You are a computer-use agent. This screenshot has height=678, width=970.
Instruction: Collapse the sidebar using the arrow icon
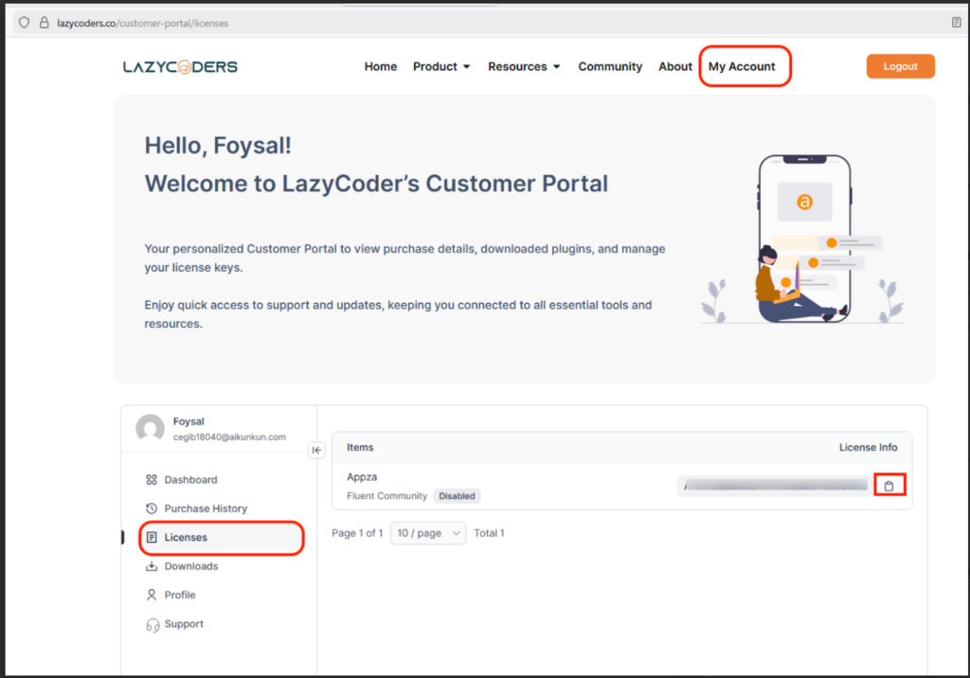pos(317,451)
